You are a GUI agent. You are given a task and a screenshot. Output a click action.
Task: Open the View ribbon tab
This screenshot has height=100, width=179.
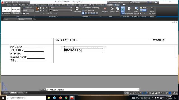(x=37, y=5)
